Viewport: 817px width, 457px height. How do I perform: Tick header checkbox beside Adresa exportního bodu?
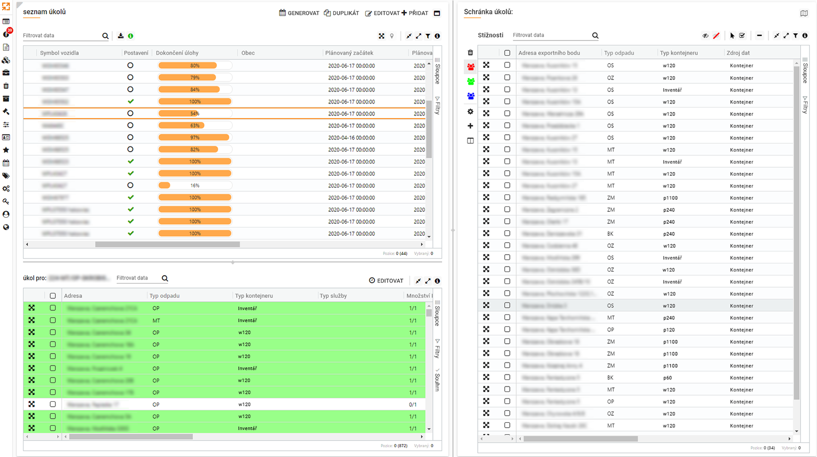507,53
